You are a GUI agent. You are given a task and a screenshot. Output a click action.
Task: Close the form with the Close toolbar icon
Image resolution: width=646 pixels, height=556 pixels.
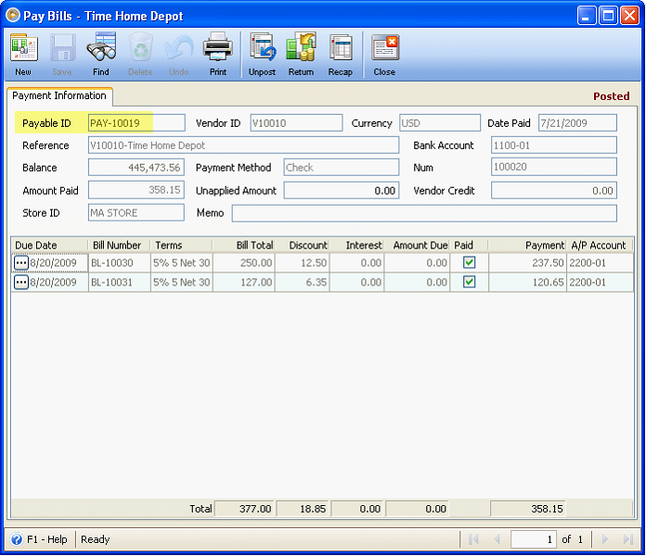pos(384,54)
